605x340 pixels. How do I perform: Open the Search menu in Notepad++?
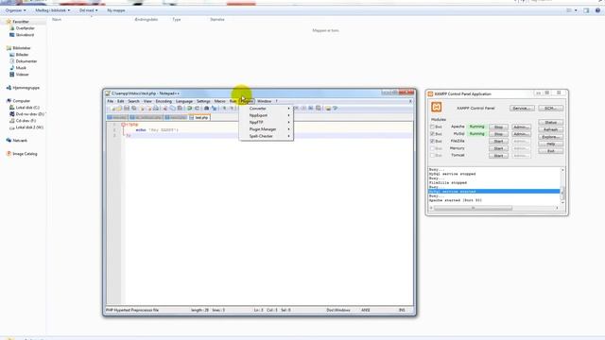click(133, 101)
